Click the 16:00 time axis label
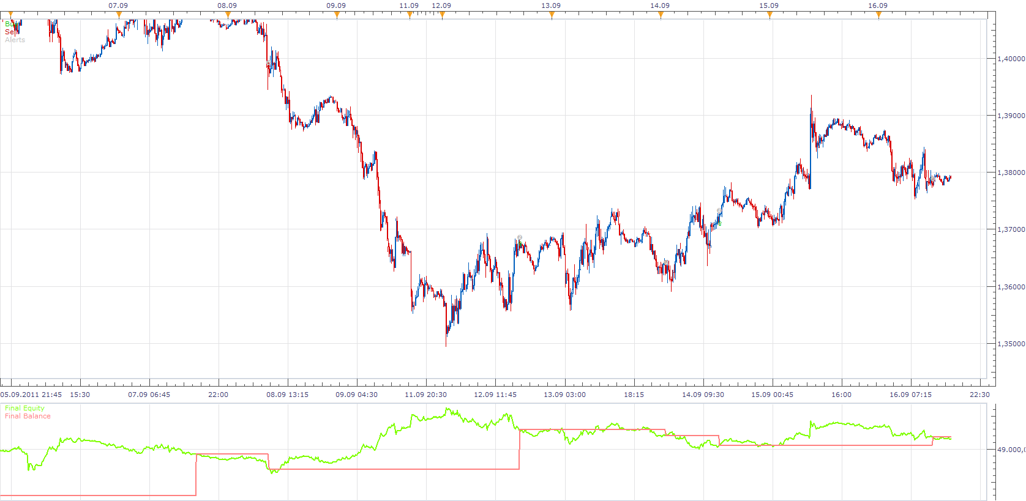Image resolution: width=1026 pixels, height=501 pixels. coord(841,395)
